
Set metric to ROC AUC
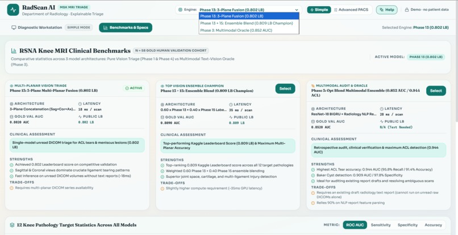[355, 225]
